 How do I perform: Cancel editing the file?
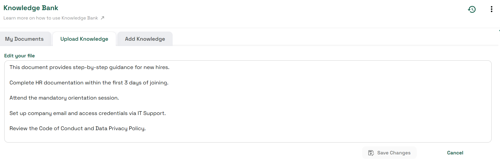click(x=455, y=153)
